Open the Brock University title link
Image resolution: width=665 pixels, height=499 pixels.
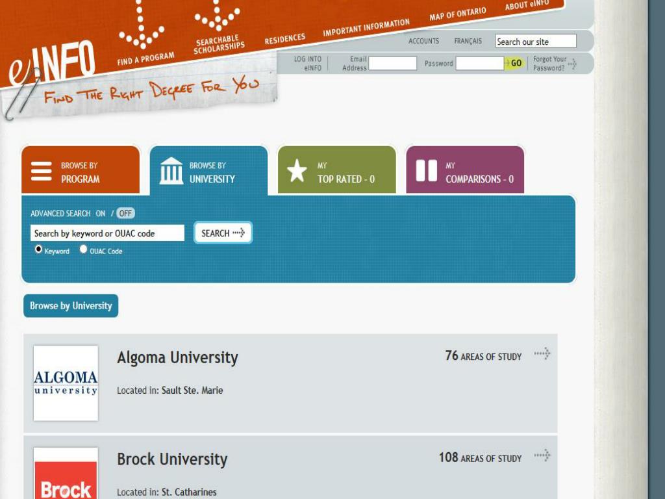[x=172, y=459]
